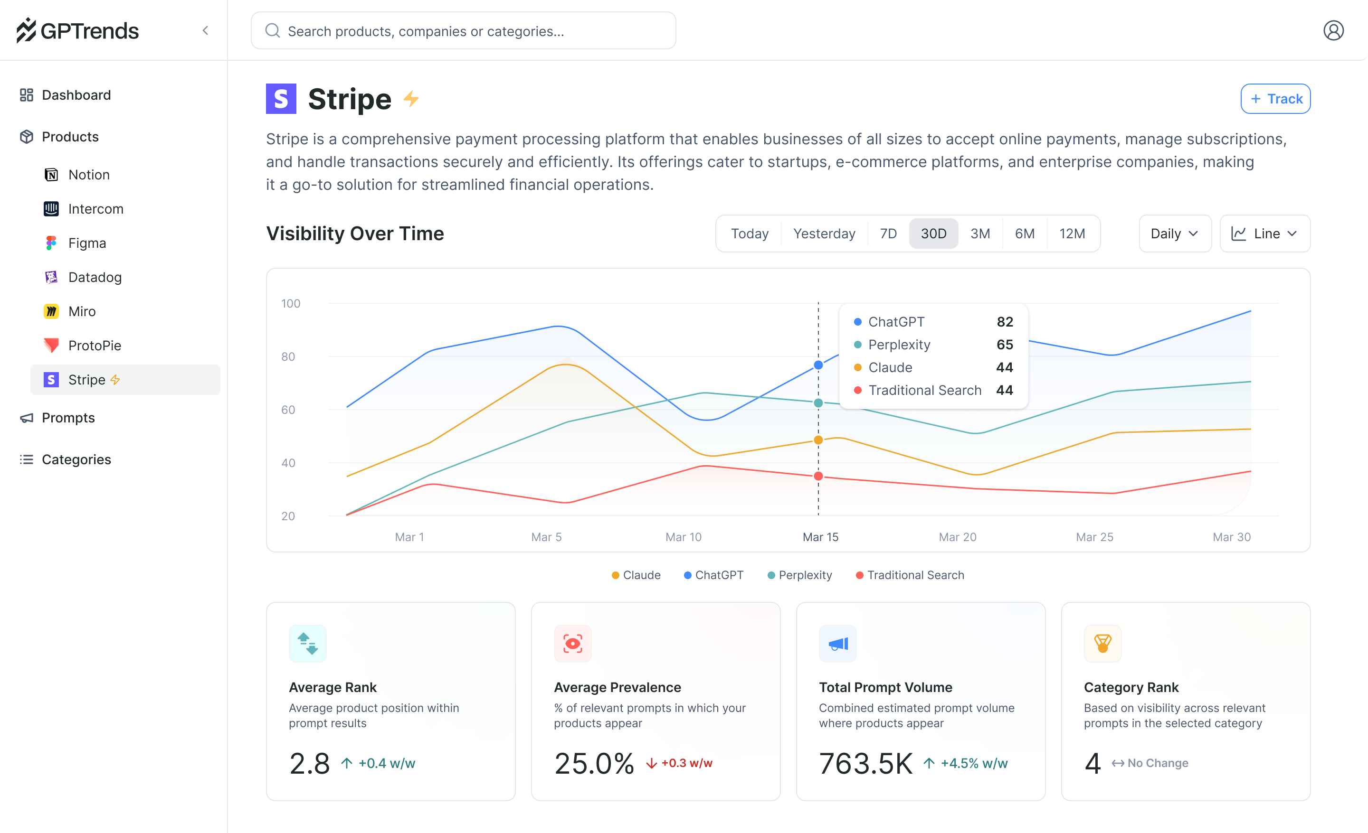Click the Mar 15 axis label

tap(820, 537)
